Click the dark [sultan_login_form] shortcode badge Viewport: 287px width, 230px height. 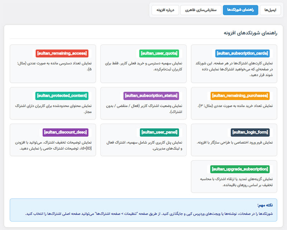pyautogui.click(x=250, y=133)
